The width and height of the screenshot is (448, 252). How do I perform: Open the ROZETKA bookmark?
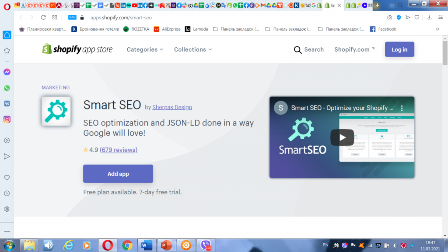point(136,29)
